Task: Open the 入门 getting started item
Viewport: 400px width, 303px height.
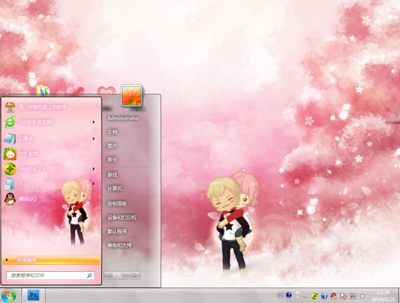Action: [51, 184]
